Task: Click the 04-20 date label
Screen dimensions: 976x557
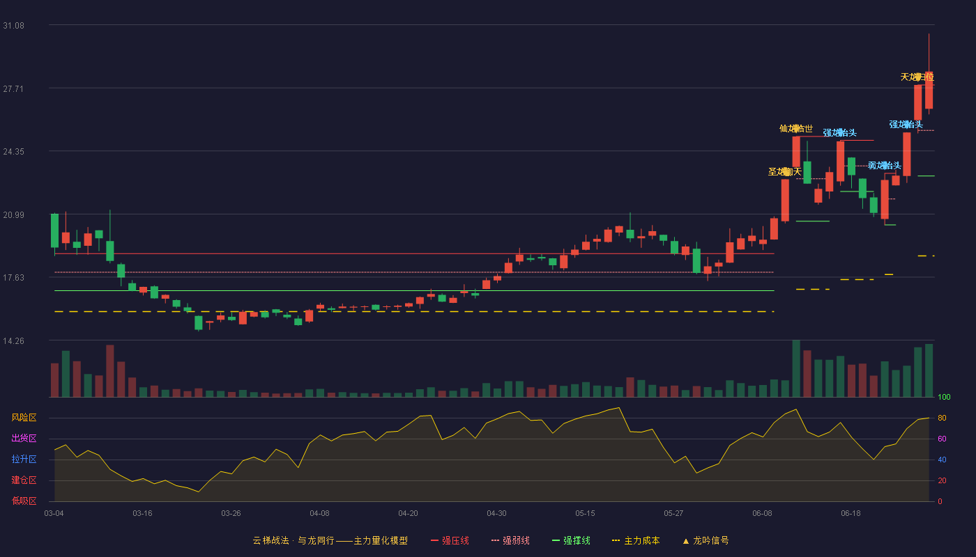Action: click(x=408, y=513)
